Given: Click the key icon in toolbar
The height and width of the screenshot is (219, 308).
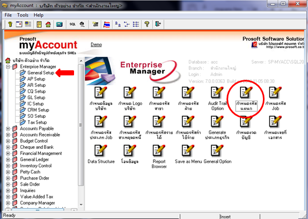Looking at the screenshot, I should pyautogui.click(x=10, y=24).
